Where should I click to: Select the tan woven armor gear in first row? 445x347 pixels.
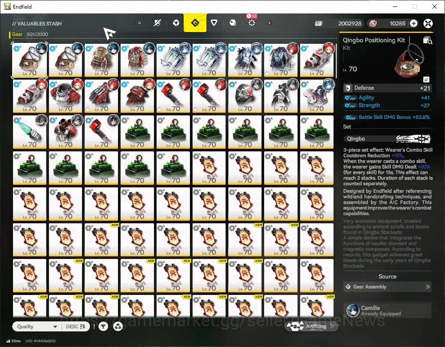pos(101,60)
